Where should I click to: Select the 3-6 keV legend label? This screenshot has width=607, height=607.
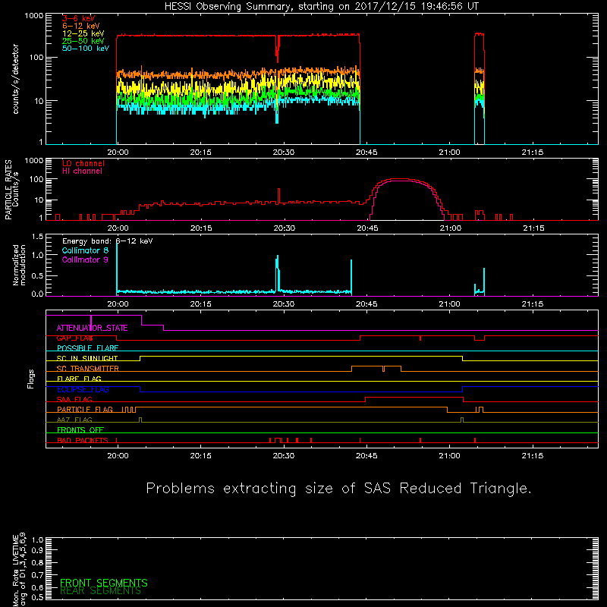[78, 18]
